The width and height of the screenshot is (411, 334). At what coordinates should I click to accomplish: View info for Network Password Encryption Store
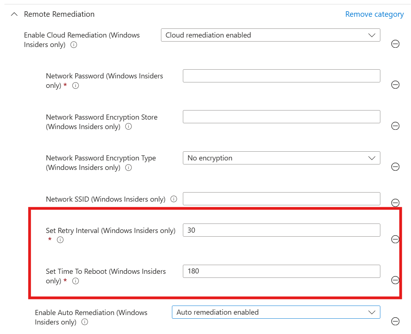click(x=128, y=127)
